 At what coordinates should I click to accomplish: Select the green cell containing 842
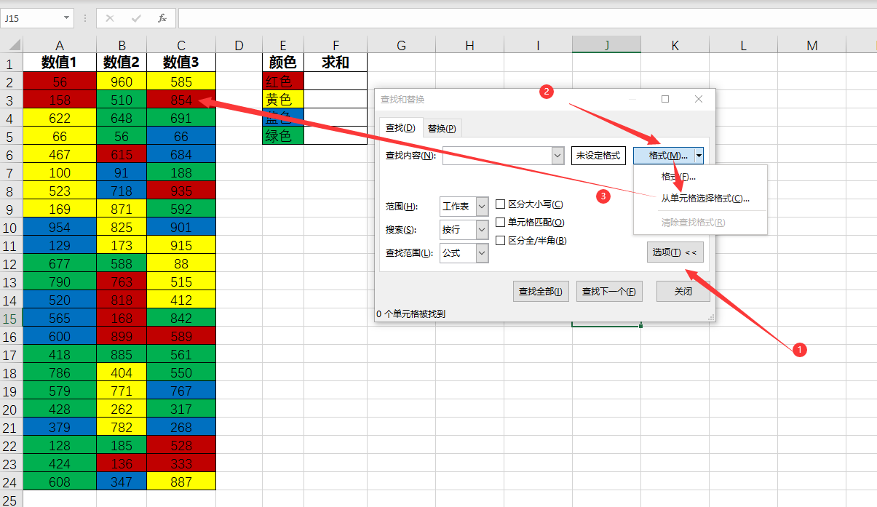click(x=181, y=318)
